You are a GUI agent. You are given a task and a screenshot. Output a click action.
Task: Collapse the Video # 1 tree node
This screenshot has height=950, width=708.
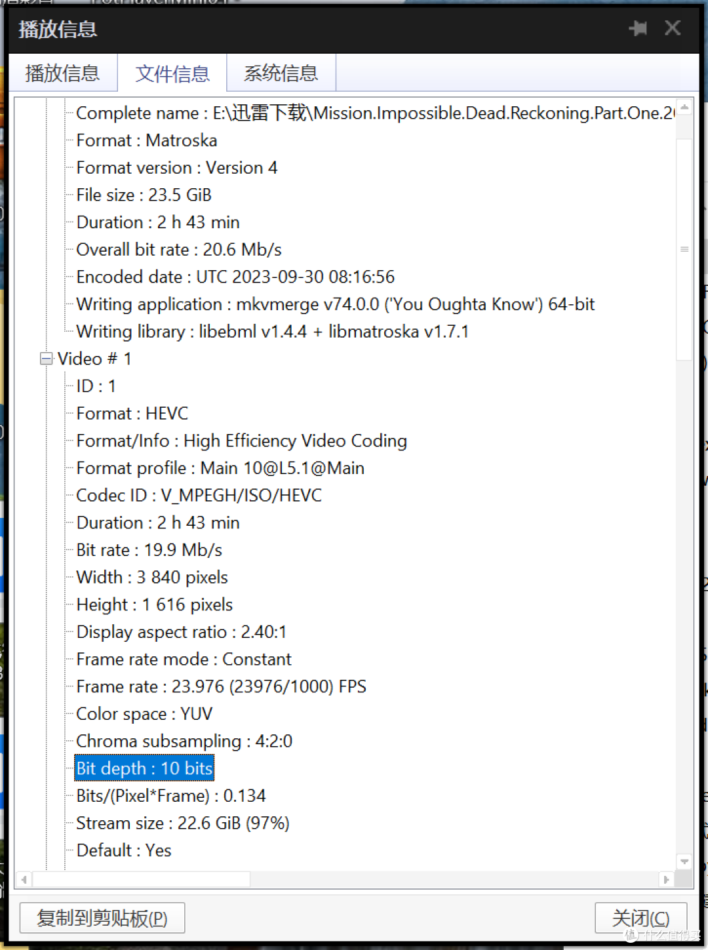46,359
